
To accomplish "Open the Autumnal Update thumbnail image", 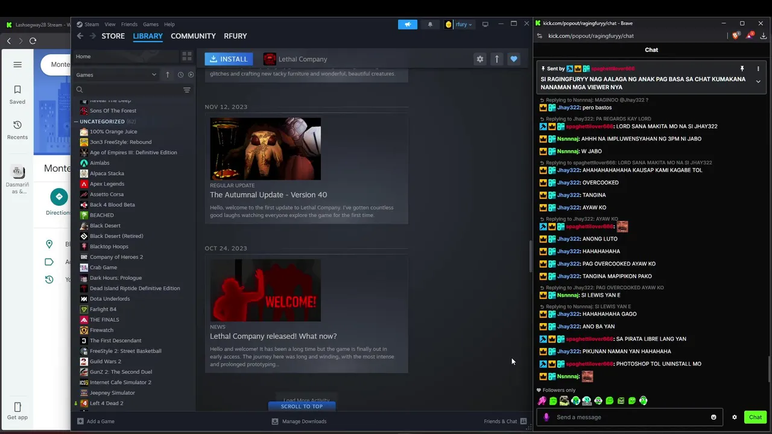I will tap(265, 149).
